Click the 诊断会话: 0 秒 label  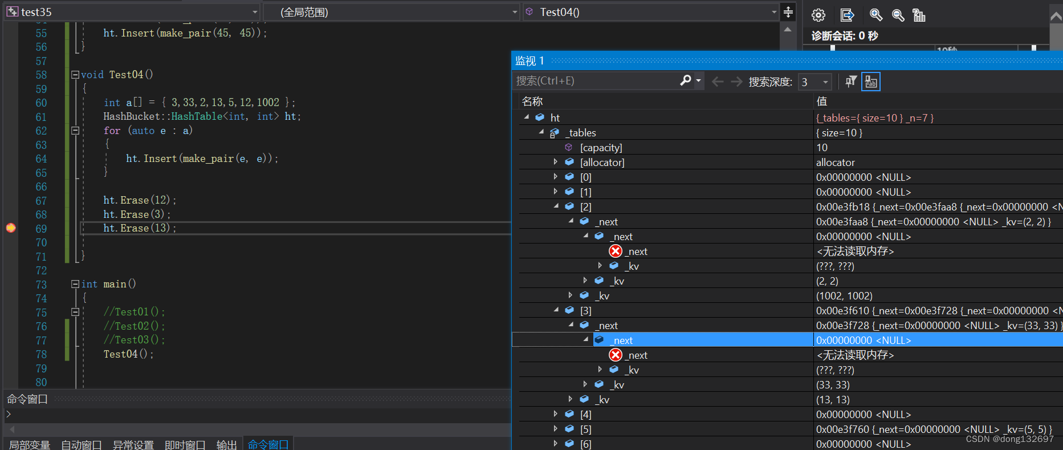[845, 36]
